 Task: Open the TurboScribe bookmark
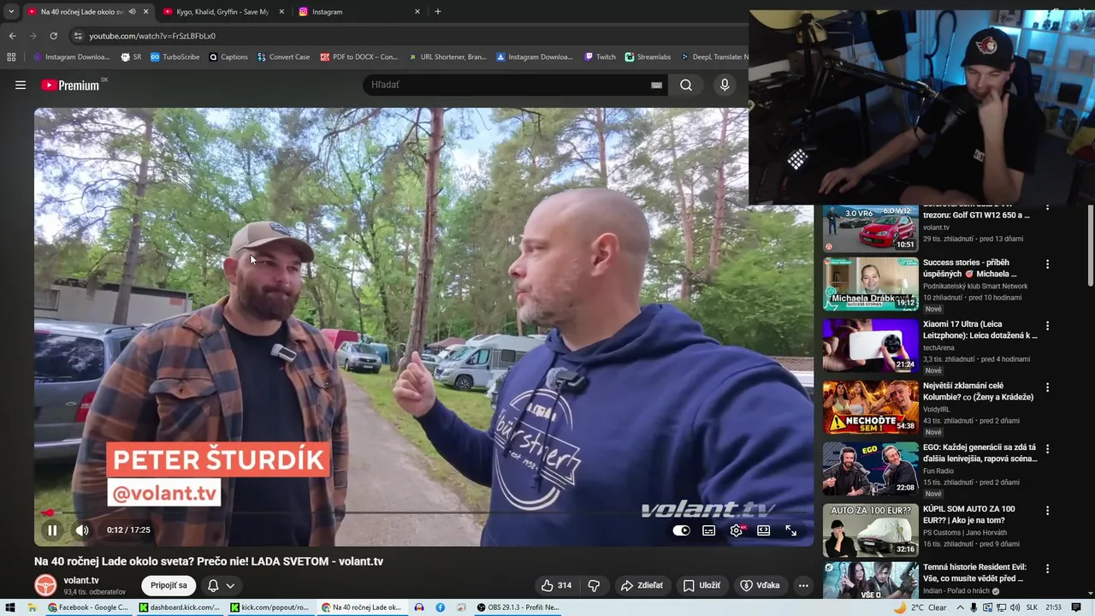click(175, 57)
